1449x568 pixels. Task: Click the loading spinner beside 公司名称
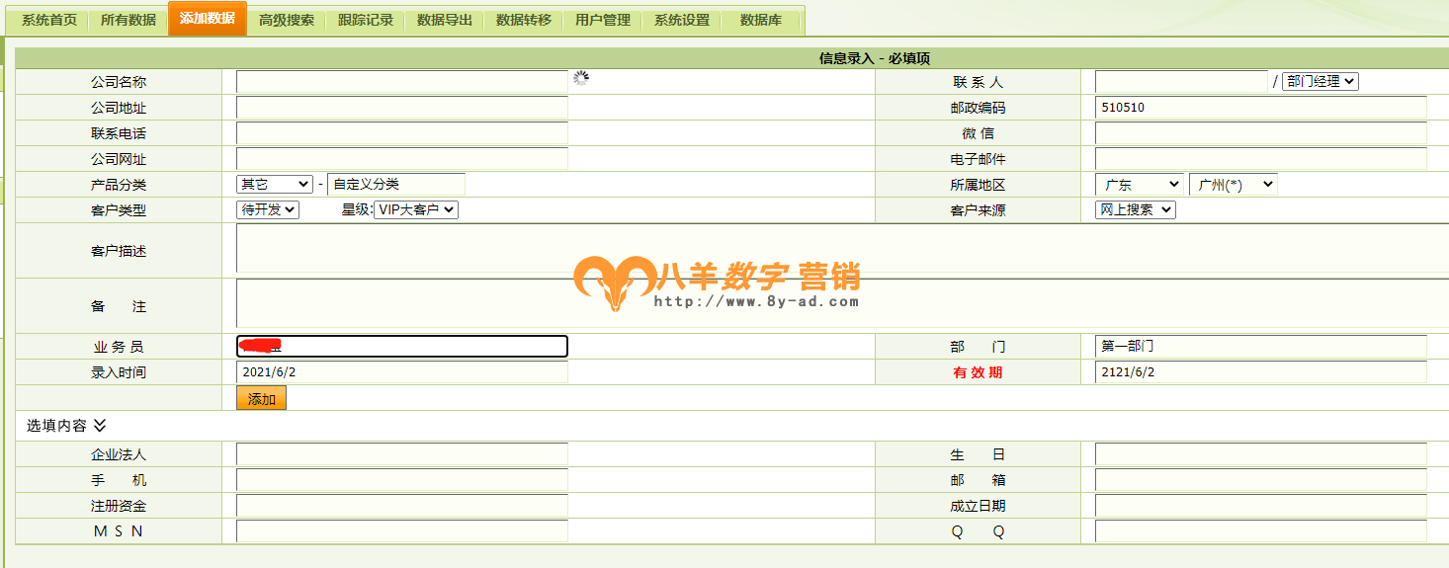point(581,78)
